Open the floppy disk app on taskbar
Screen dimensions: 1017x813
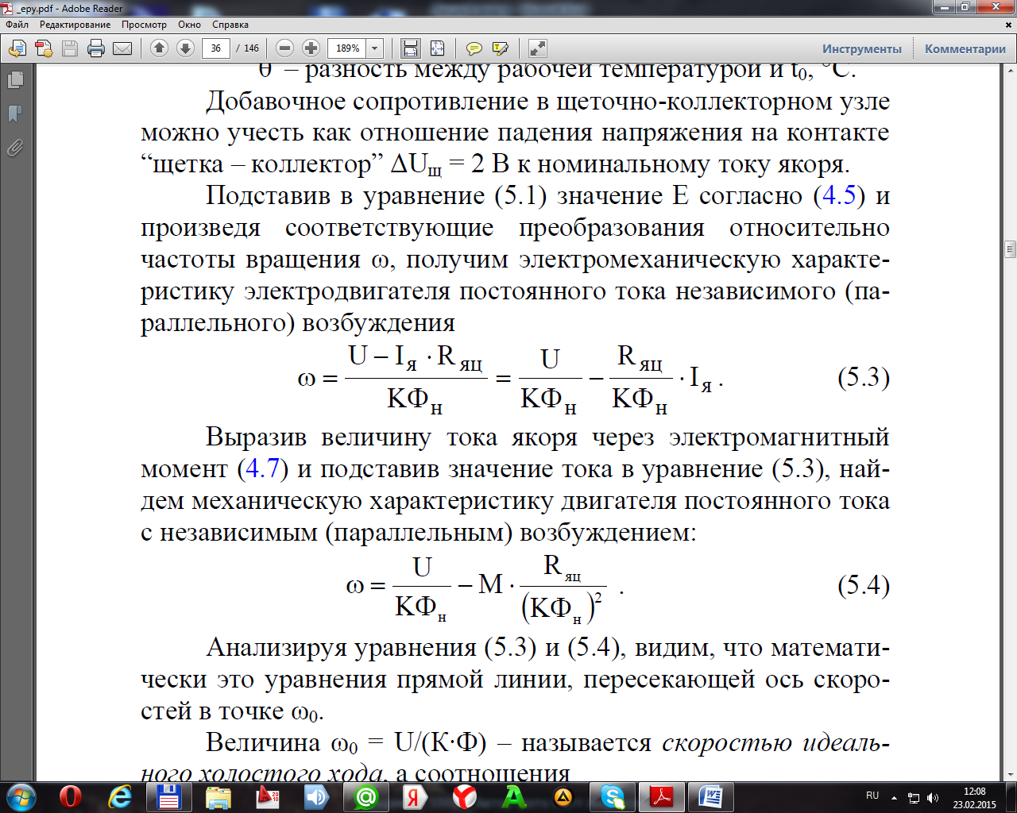pos(169,796)
